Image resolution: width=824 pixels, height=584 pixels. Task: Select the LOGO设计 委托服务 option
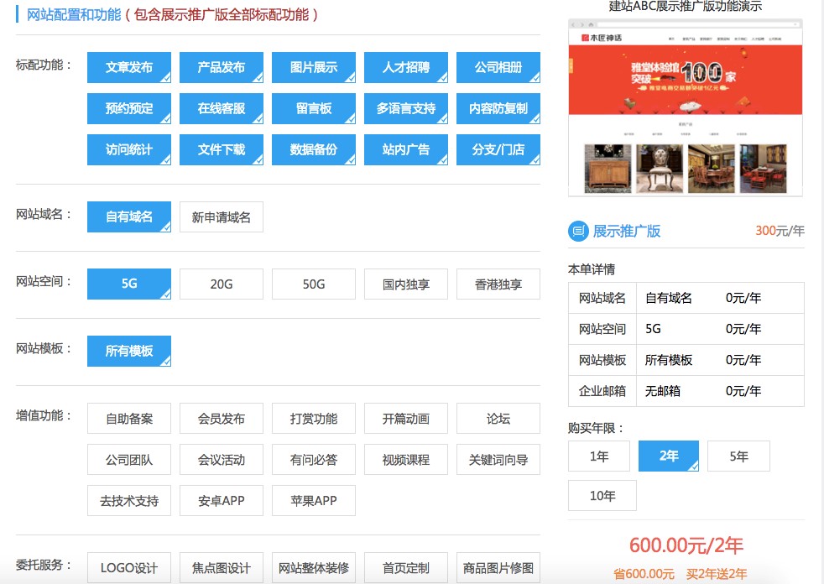pos(128,567)
